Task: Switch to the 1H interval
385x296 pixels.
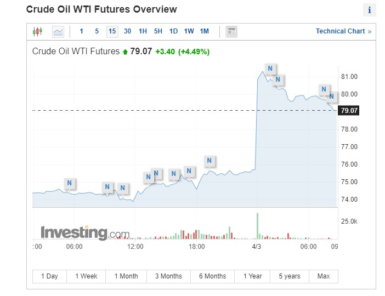Action: point(143,31)
